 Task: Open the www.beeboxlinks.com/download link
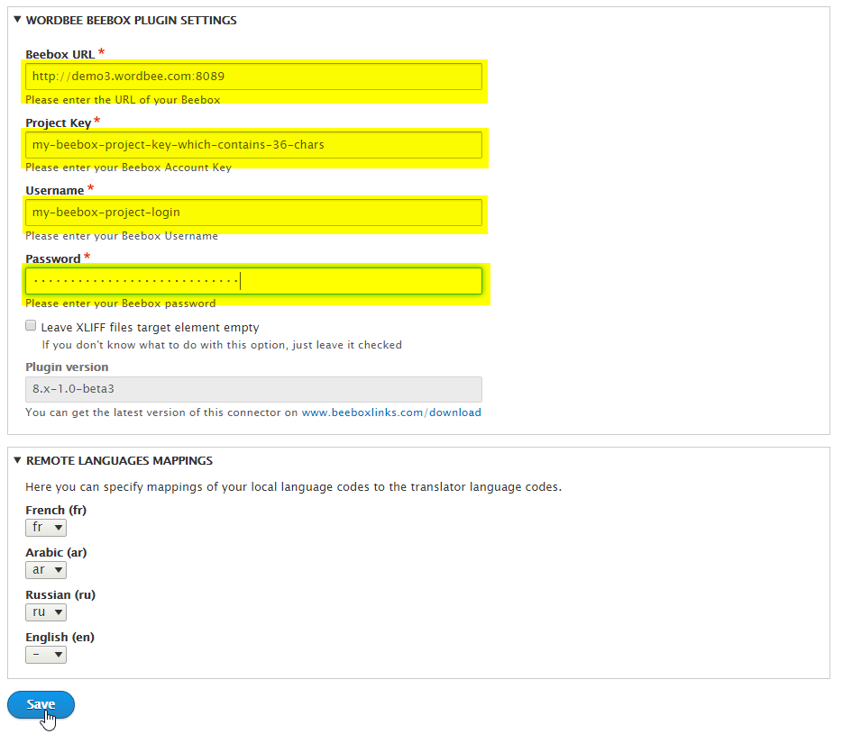pos(390,412)
